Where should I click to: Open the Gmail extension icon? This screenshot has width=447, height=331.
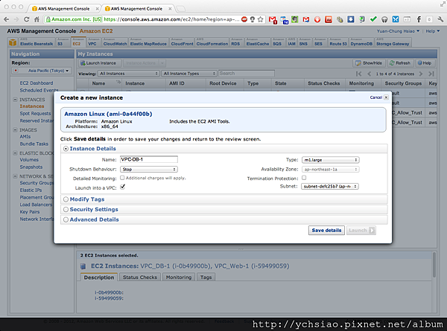click(x=273, y=19)
